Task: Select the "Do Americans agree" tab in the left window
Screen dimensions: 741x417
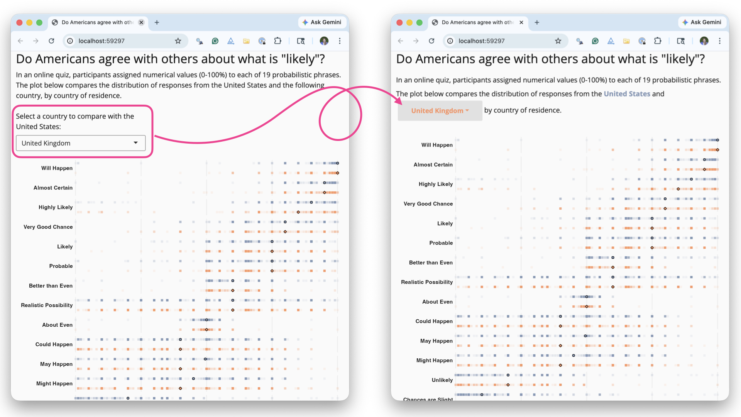Action: point(96,22)
